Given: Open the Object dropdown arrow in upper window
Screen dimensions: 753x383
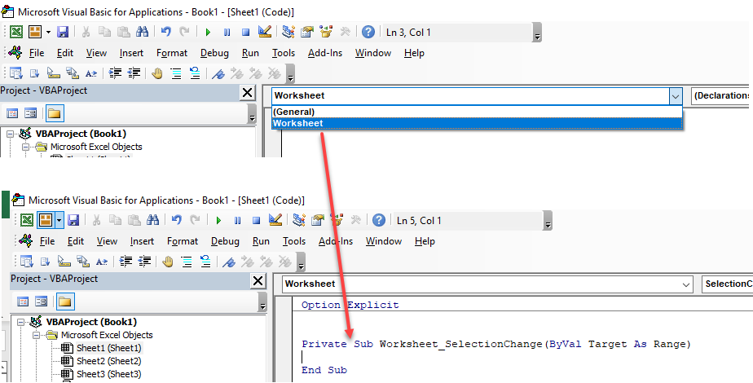Looking at the screenshot, I should 676,96.
